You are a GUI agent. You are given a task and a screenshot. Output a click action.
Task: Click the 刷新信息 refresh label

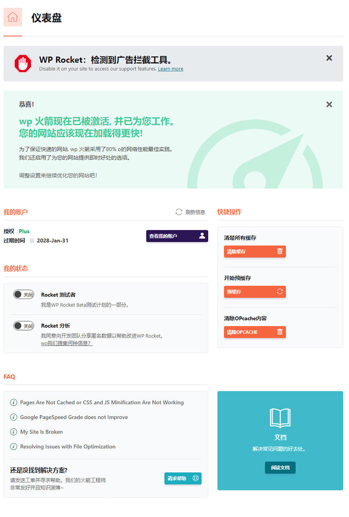pyautogui.click(x=195, y=212)
